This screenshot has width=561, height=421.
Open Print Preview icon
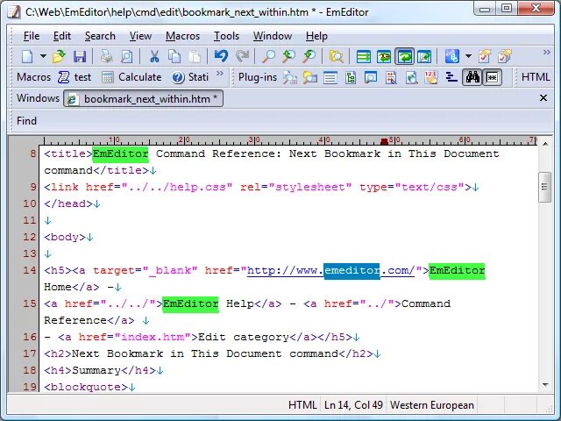pyautogui.click(x=126, y=56)
